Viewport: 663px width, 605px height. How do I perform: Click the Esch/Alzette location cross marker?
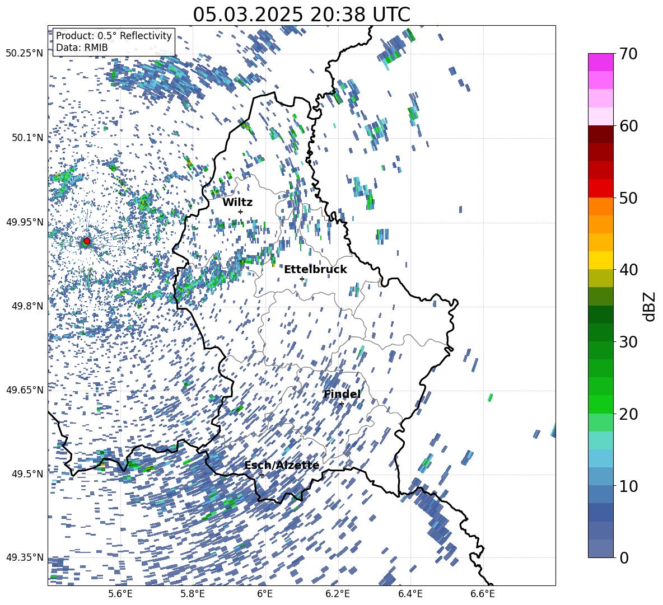(262, 475)
